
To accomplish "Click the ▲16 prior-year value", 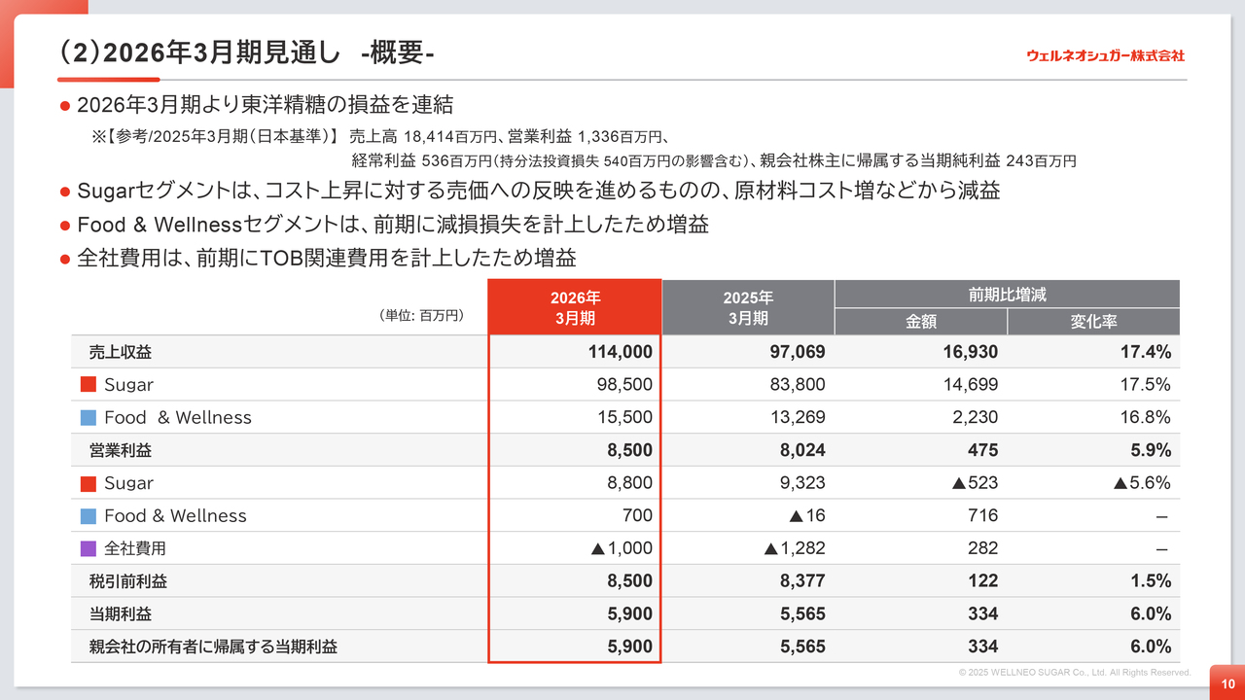I will click(807, 516).
